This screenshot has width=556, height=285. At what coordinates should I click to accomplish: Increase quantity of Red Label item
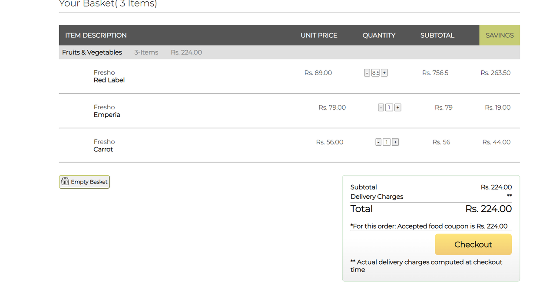[384, 73]
